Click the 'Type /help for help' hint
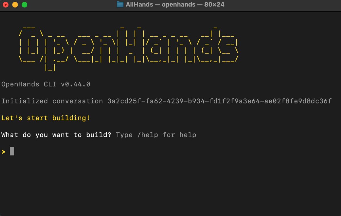This screenshot has width=341, height=216. (156, 135)
